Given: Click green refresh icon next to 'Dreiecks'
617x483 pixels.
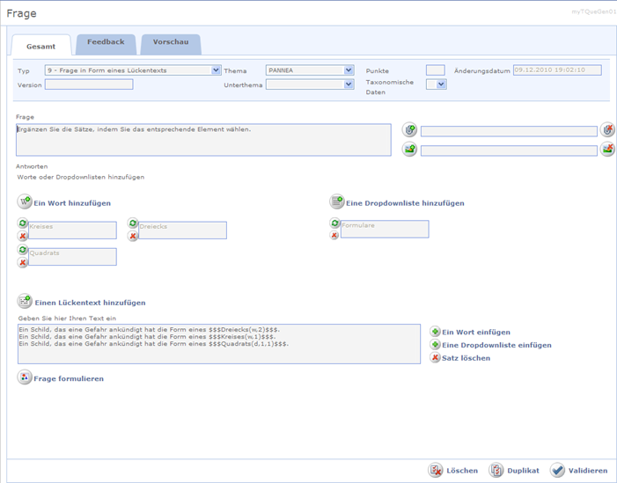Looking at the screenshot, I should pos(133,224).
